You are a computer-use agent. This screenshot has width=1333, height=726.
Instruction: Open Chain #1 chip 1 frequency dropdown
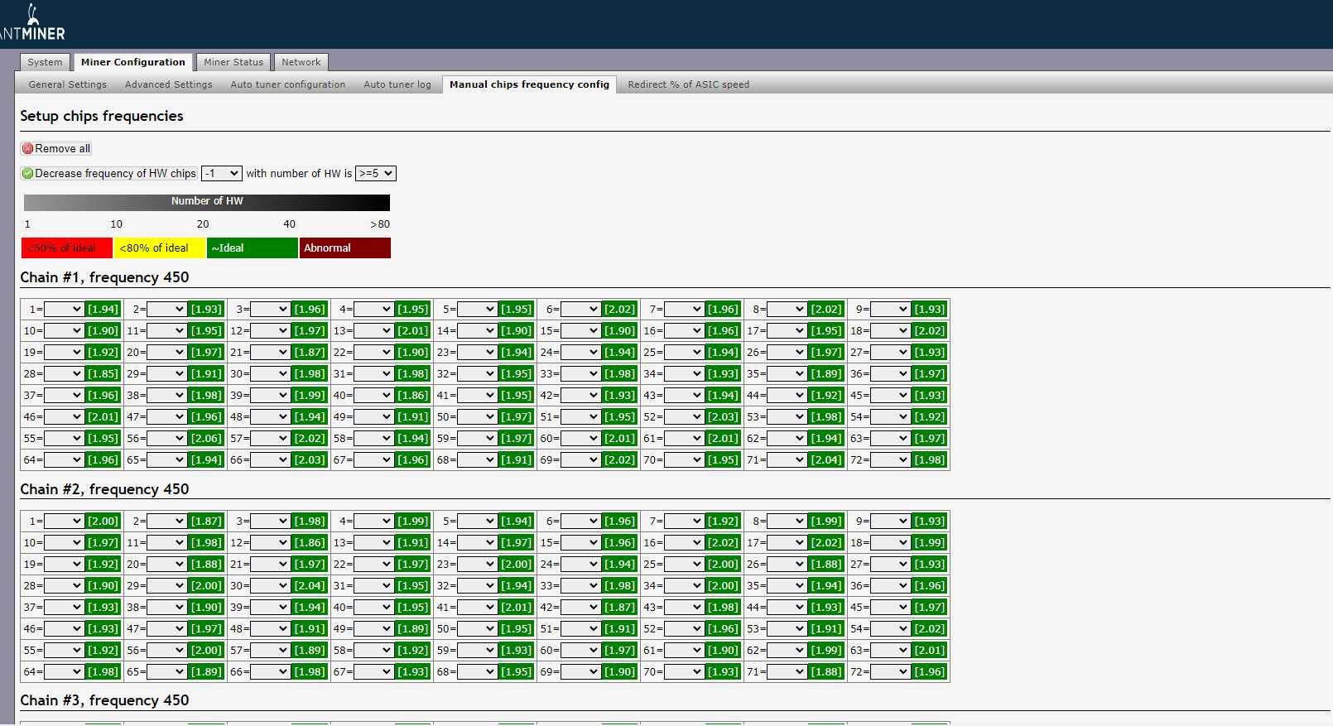coord(64,310)
